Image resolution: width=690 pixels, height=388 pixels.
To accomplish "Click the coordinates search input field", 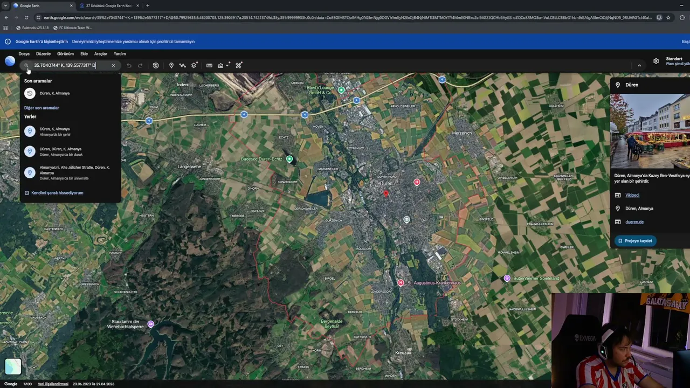I will click(x=70, y=66).
